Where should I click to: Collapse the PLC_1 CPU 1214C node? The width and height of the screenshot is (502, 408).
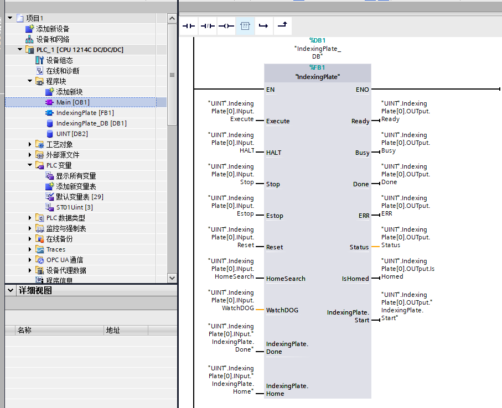(20, 50)
